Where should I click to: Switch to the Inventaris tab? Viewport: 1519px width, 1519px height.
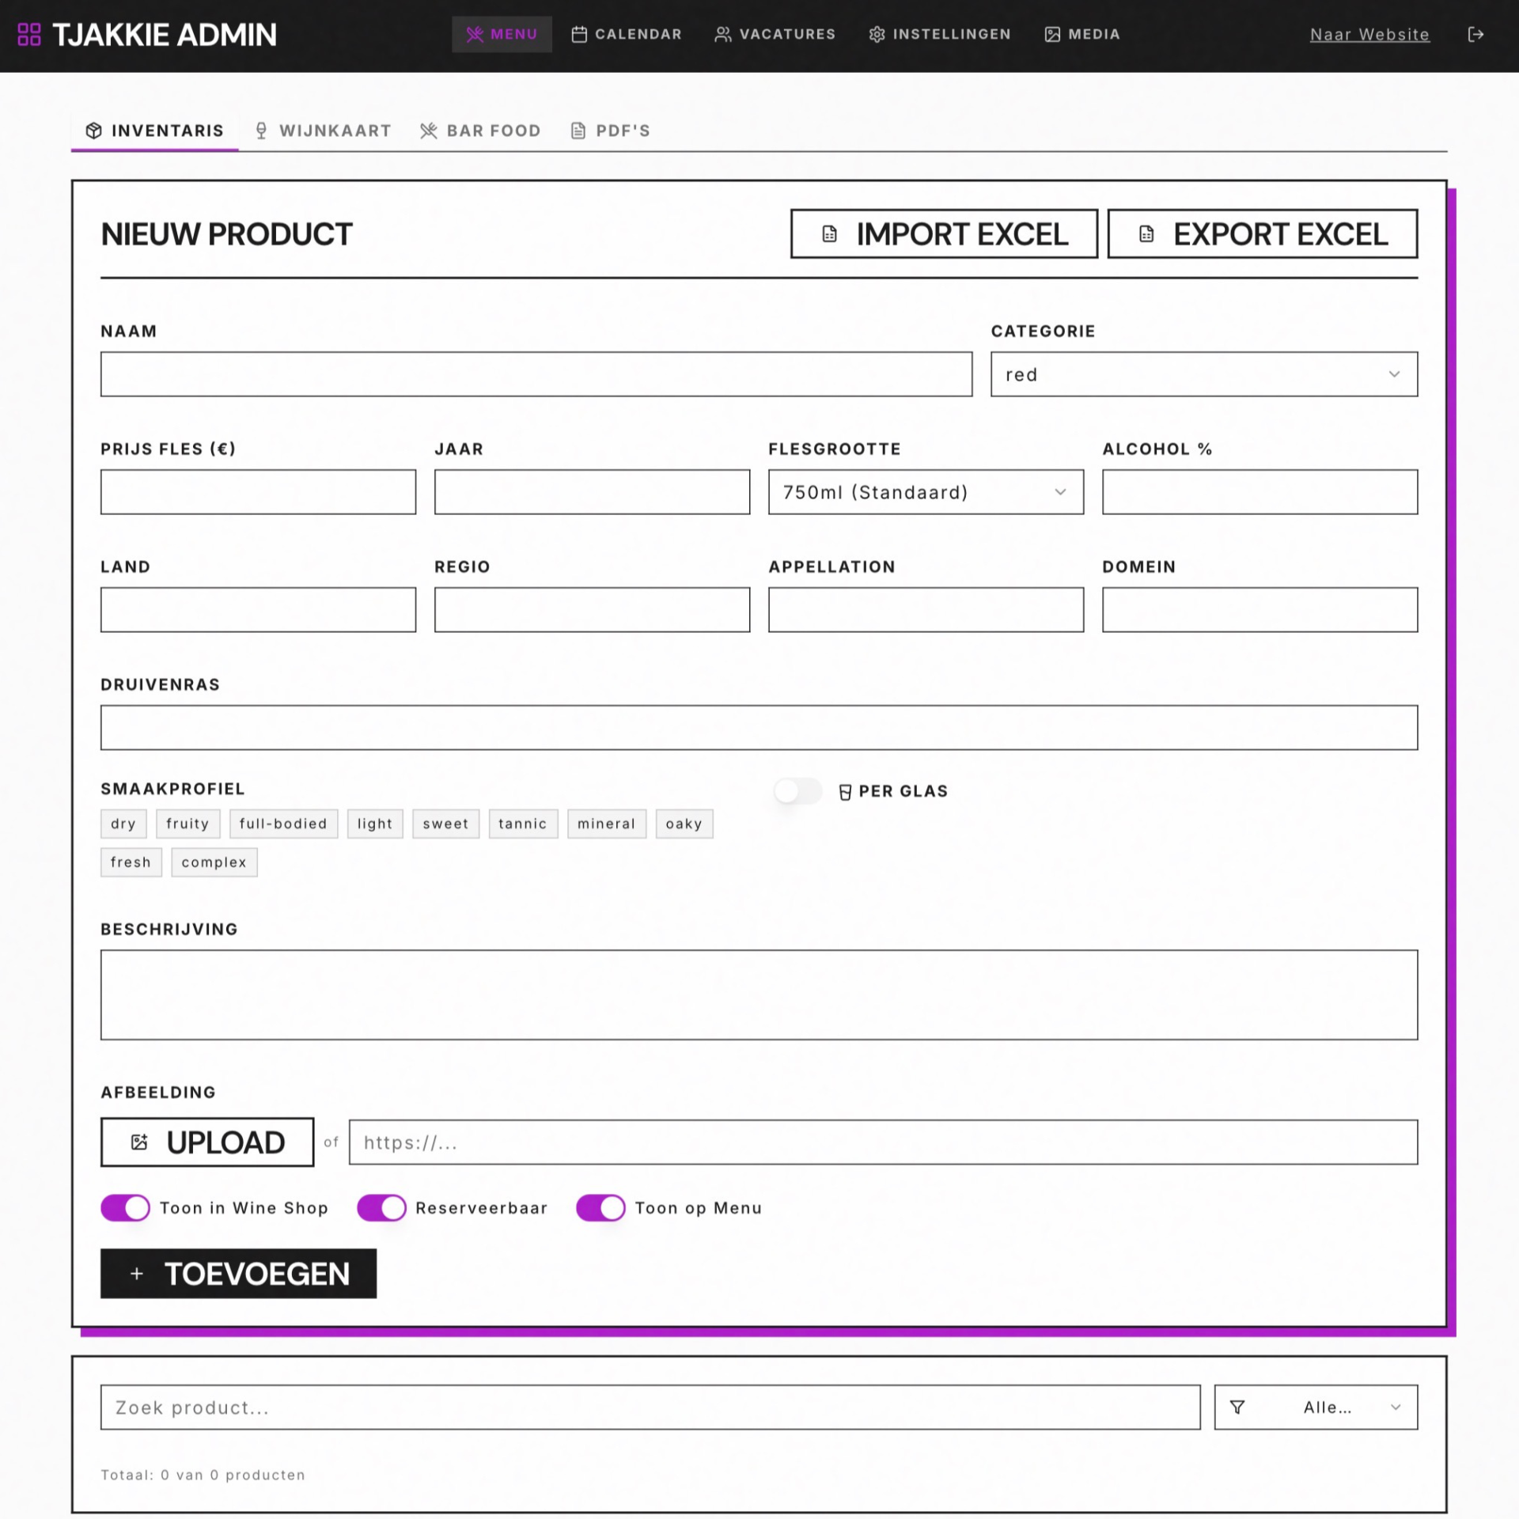point(155,131)
